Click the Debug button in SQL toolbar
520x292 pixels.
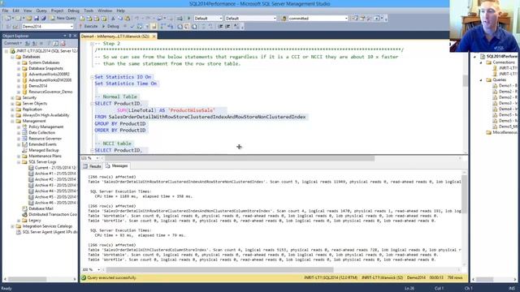point(110,26)
